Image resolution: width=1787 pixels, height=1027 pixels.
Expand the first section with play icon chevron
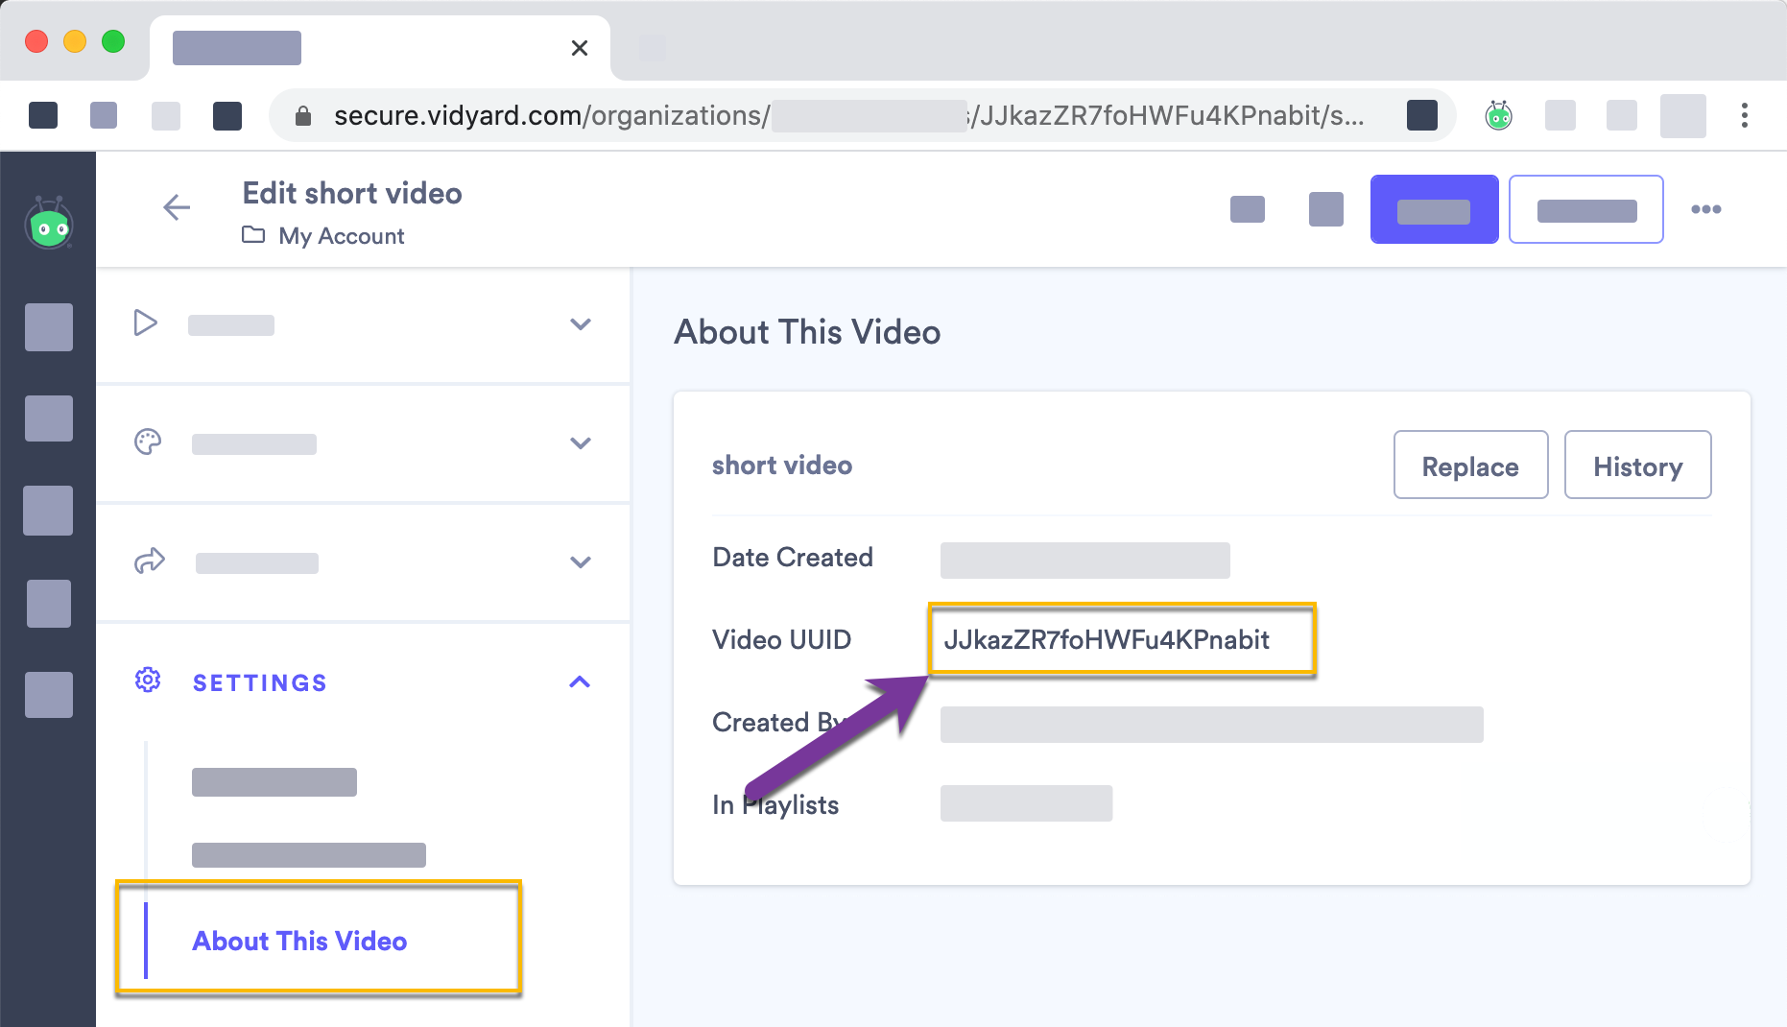tap(581, 324)
